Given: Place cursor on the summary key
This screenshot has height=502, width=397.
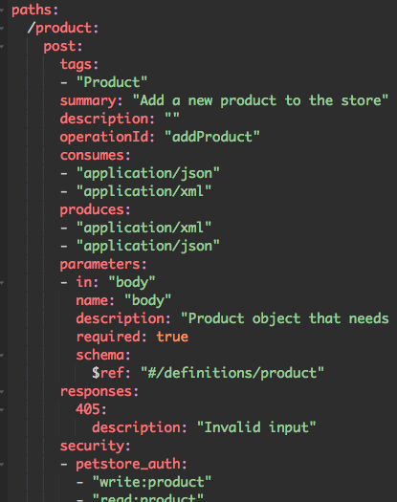Looking at the screenshot, I should pos(88,101).
